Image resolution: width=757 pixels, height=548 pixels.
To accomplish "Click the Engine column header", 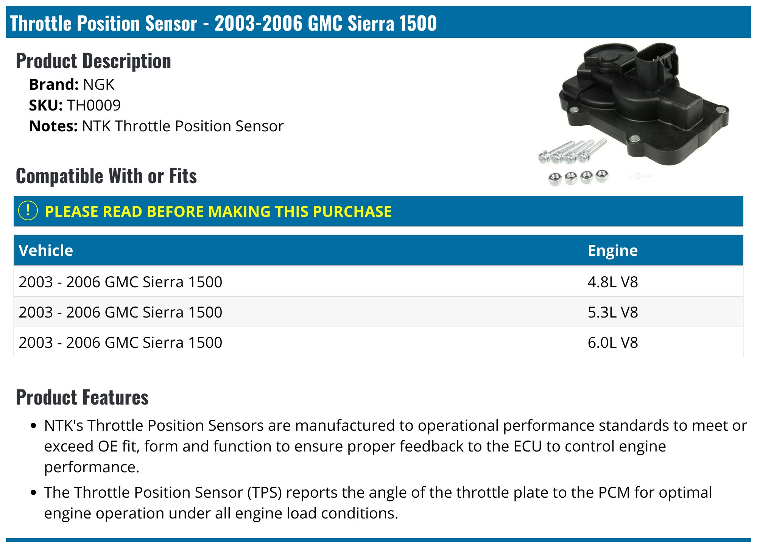I will coord(612,251).
